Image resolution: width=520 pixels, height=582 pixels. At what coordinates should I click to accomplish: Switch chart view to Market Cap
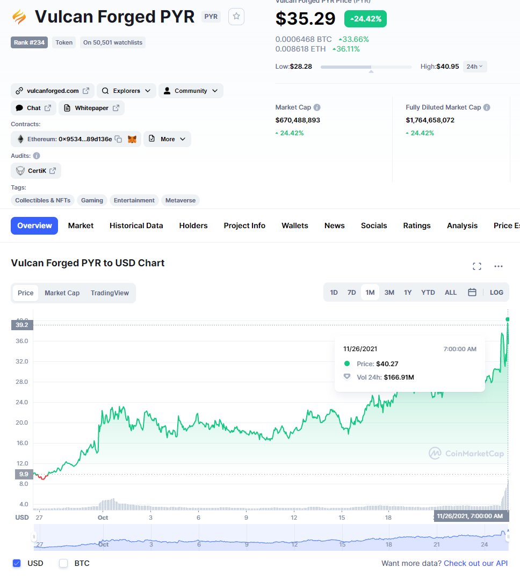(62, 293)
